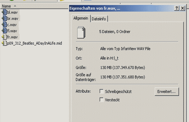Click the question mark help button
The height and width of the screenshot is (122, 189).
[x=176, y=8]
